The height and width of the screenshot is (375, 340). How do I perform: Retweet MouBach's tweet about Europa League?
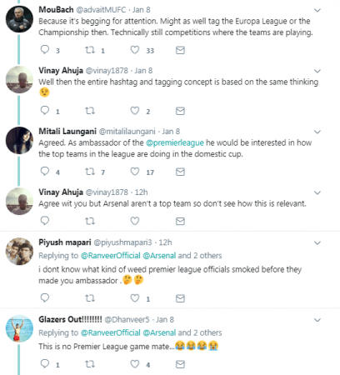[90, 50]
